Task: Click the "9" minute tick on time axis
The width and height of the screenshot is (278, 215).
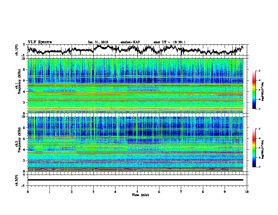Action: point(225,192)
